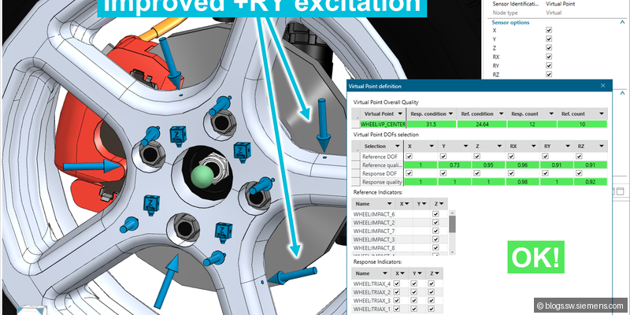The width and height of the screenshot is (630, 315).
Task: Toggle the RX checkbox in Sensor options
Action: 549,56
